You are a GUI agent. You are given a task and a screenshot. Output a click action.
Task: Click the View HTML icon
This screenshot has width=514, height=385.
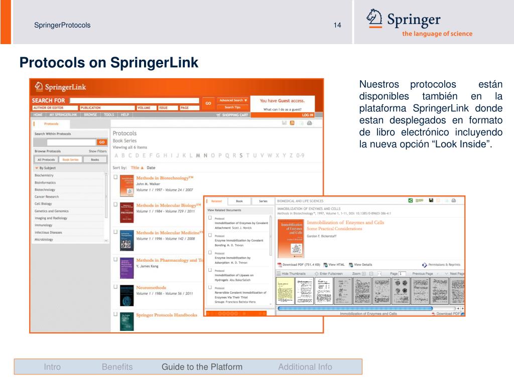coord(325,265)
